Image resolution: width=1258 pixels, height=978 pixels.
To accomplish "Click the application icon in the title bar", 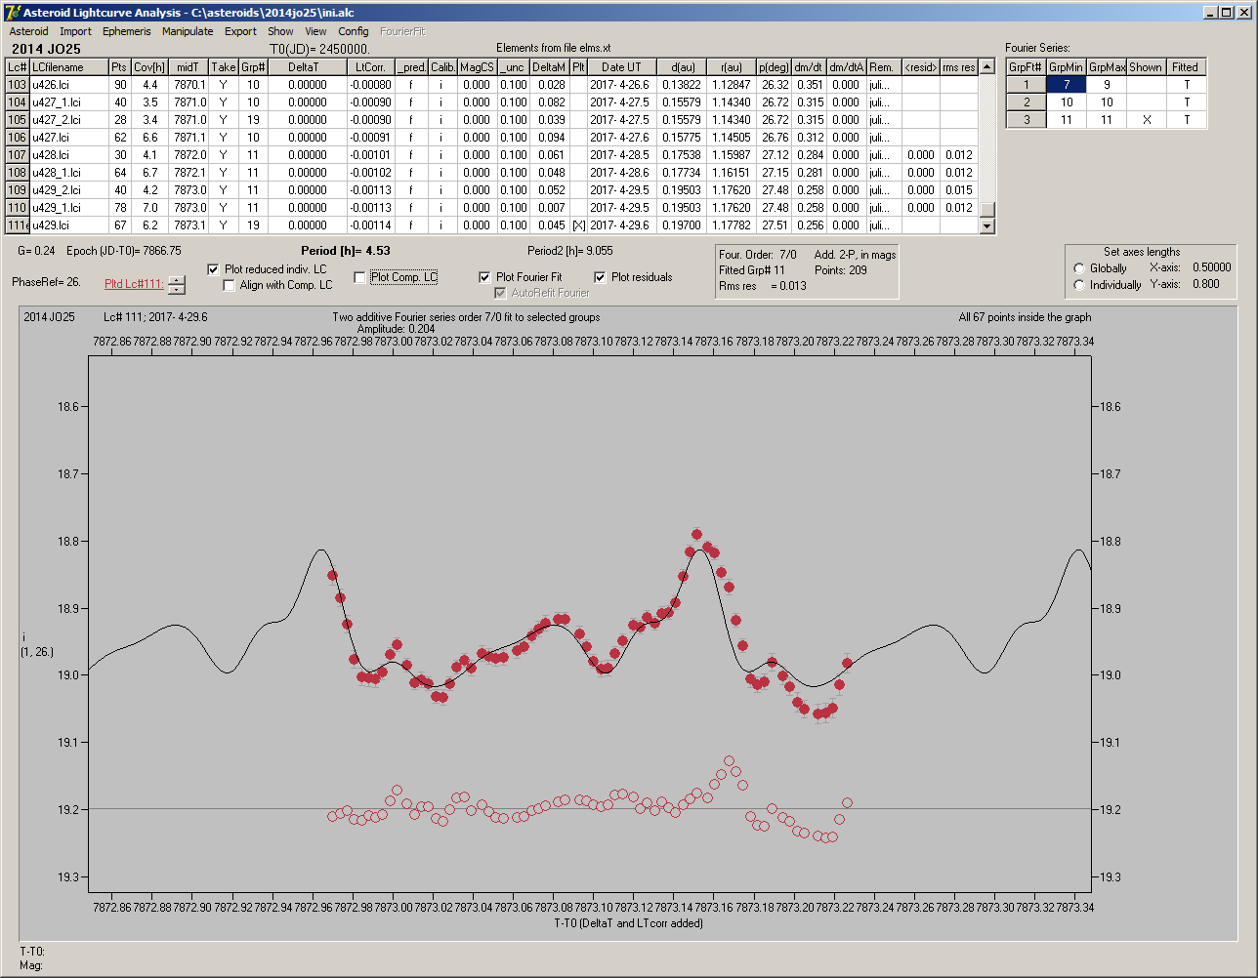I will click(13, 12).
